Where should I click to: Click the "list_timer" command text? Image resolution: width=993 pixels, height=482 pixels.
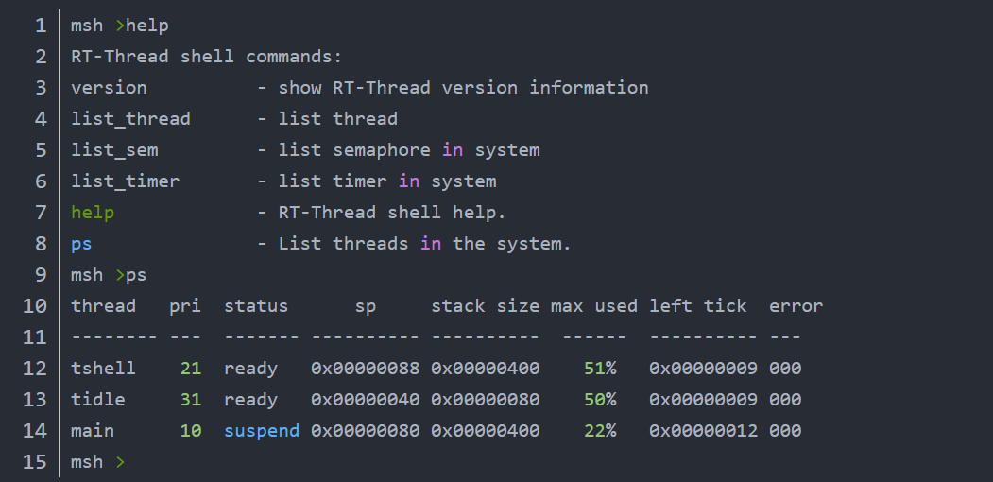(x=126, y=181)
